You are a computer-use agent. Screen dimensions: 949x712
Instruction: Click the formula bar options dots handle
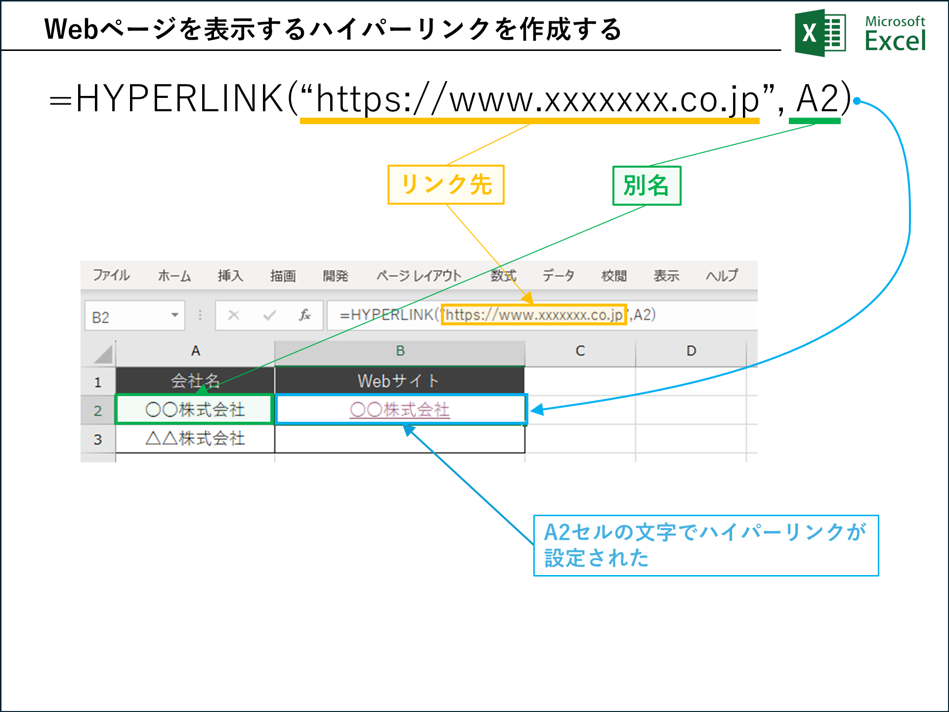pos(200,315)
